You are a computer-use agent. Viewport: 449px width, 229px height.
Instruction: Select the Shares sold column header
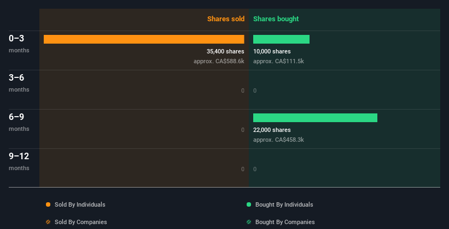click(x=225, y=19)
